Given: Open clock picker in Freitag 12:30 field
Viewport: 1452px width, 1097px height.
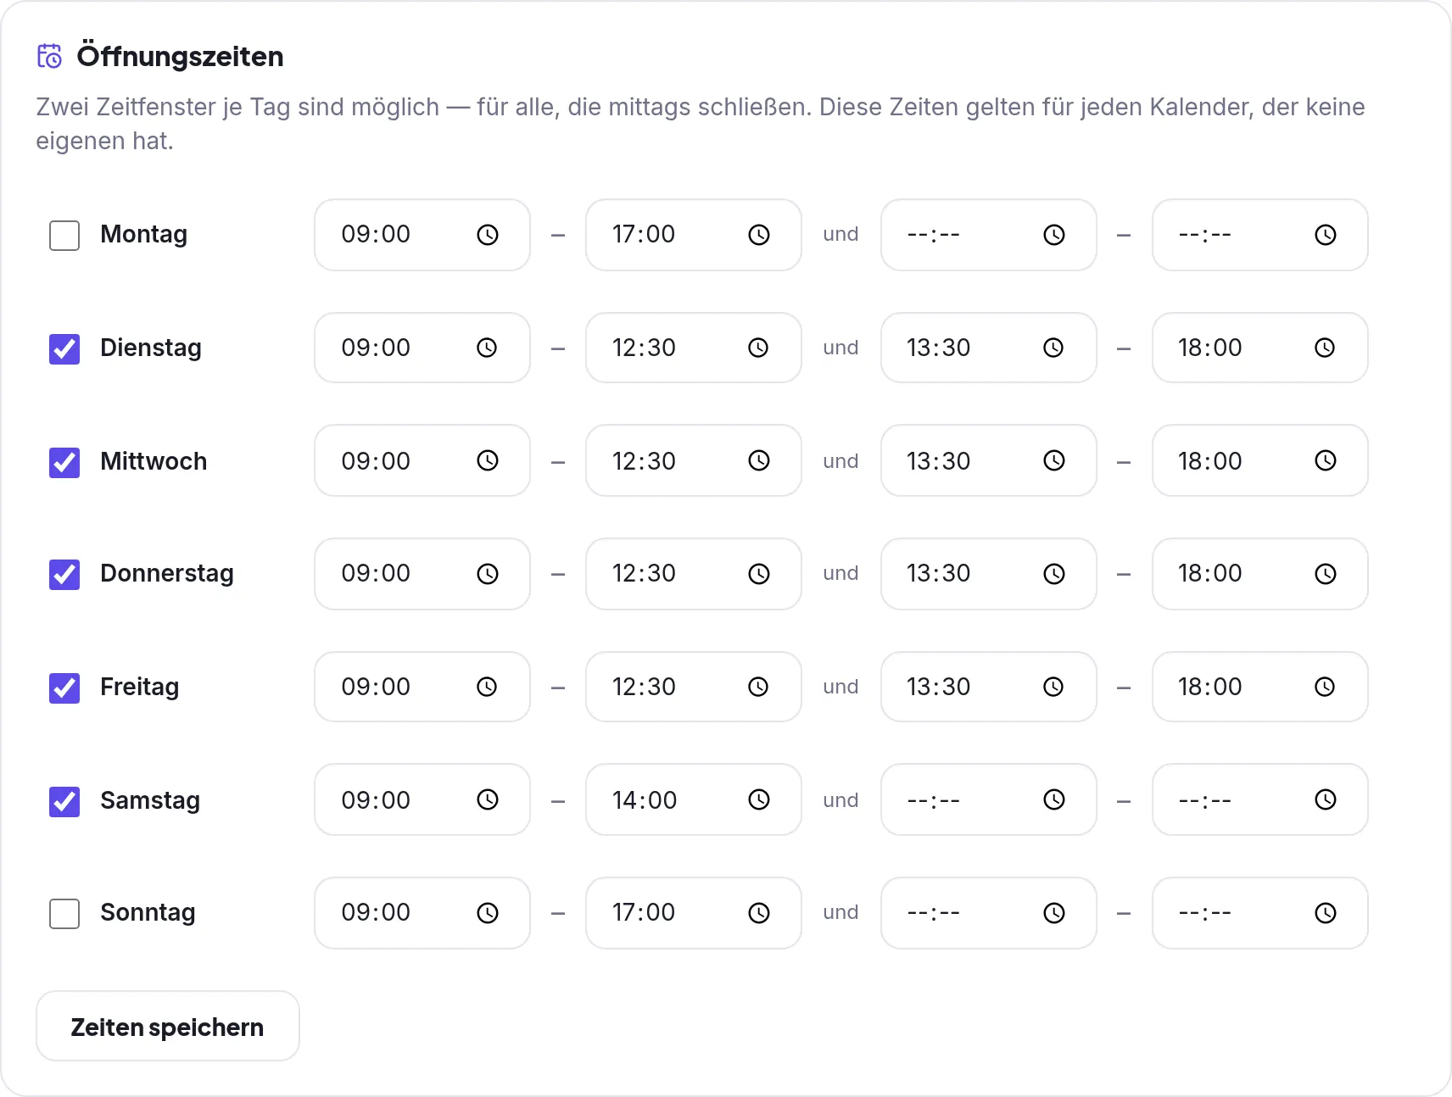Looking at the screenshot, I should coord(758,687).
